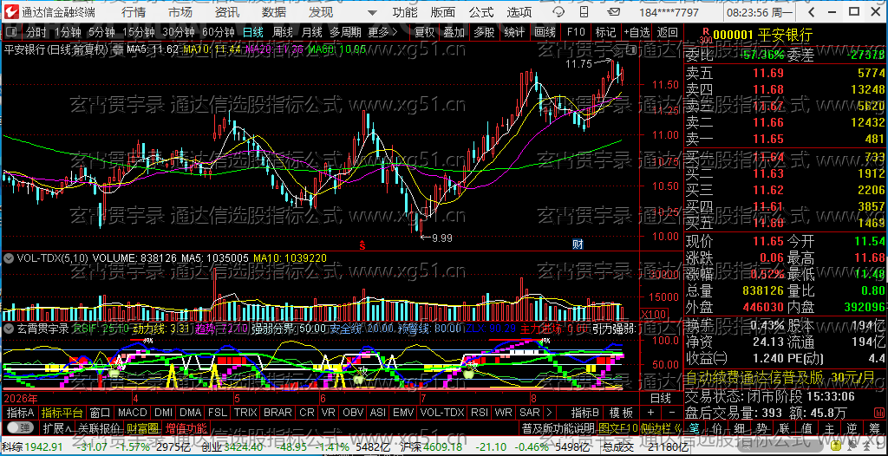888x456 pixels.
Task: Open the 图文F10 link
Action: (617, 427)
